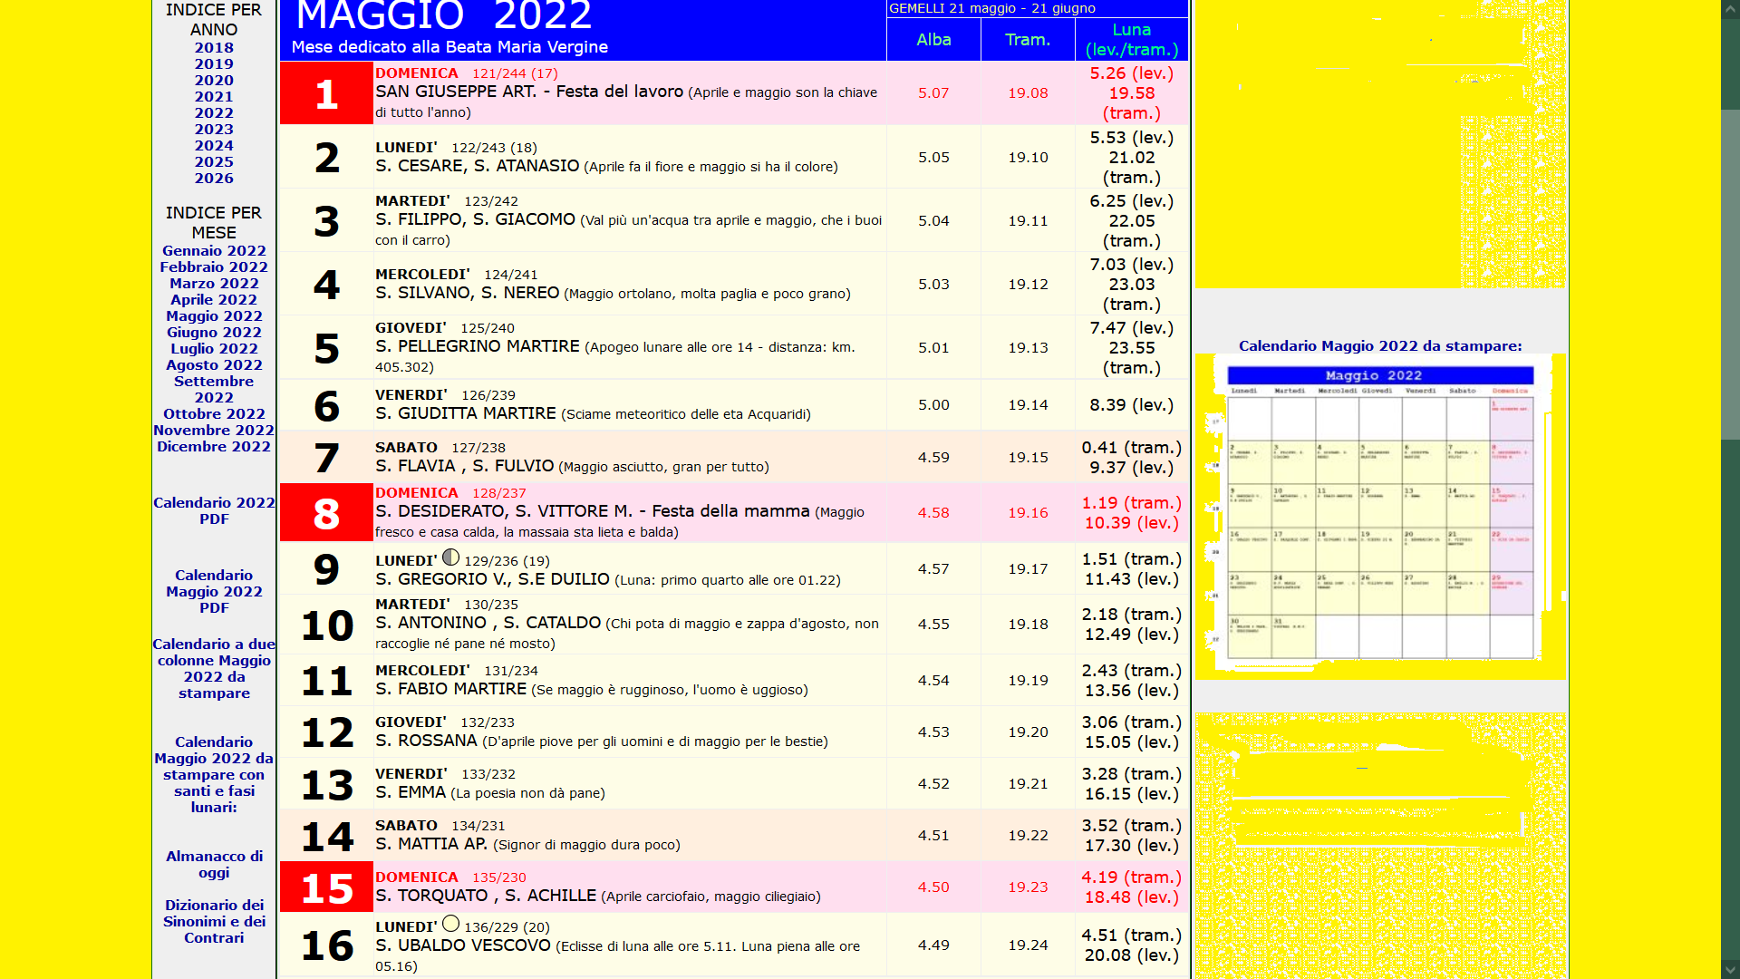The width and height of the screenshot is (1740, 979).
Task: Click the scrollbar up arrow
Action: pyautogui.click(x=1730, y=9)
